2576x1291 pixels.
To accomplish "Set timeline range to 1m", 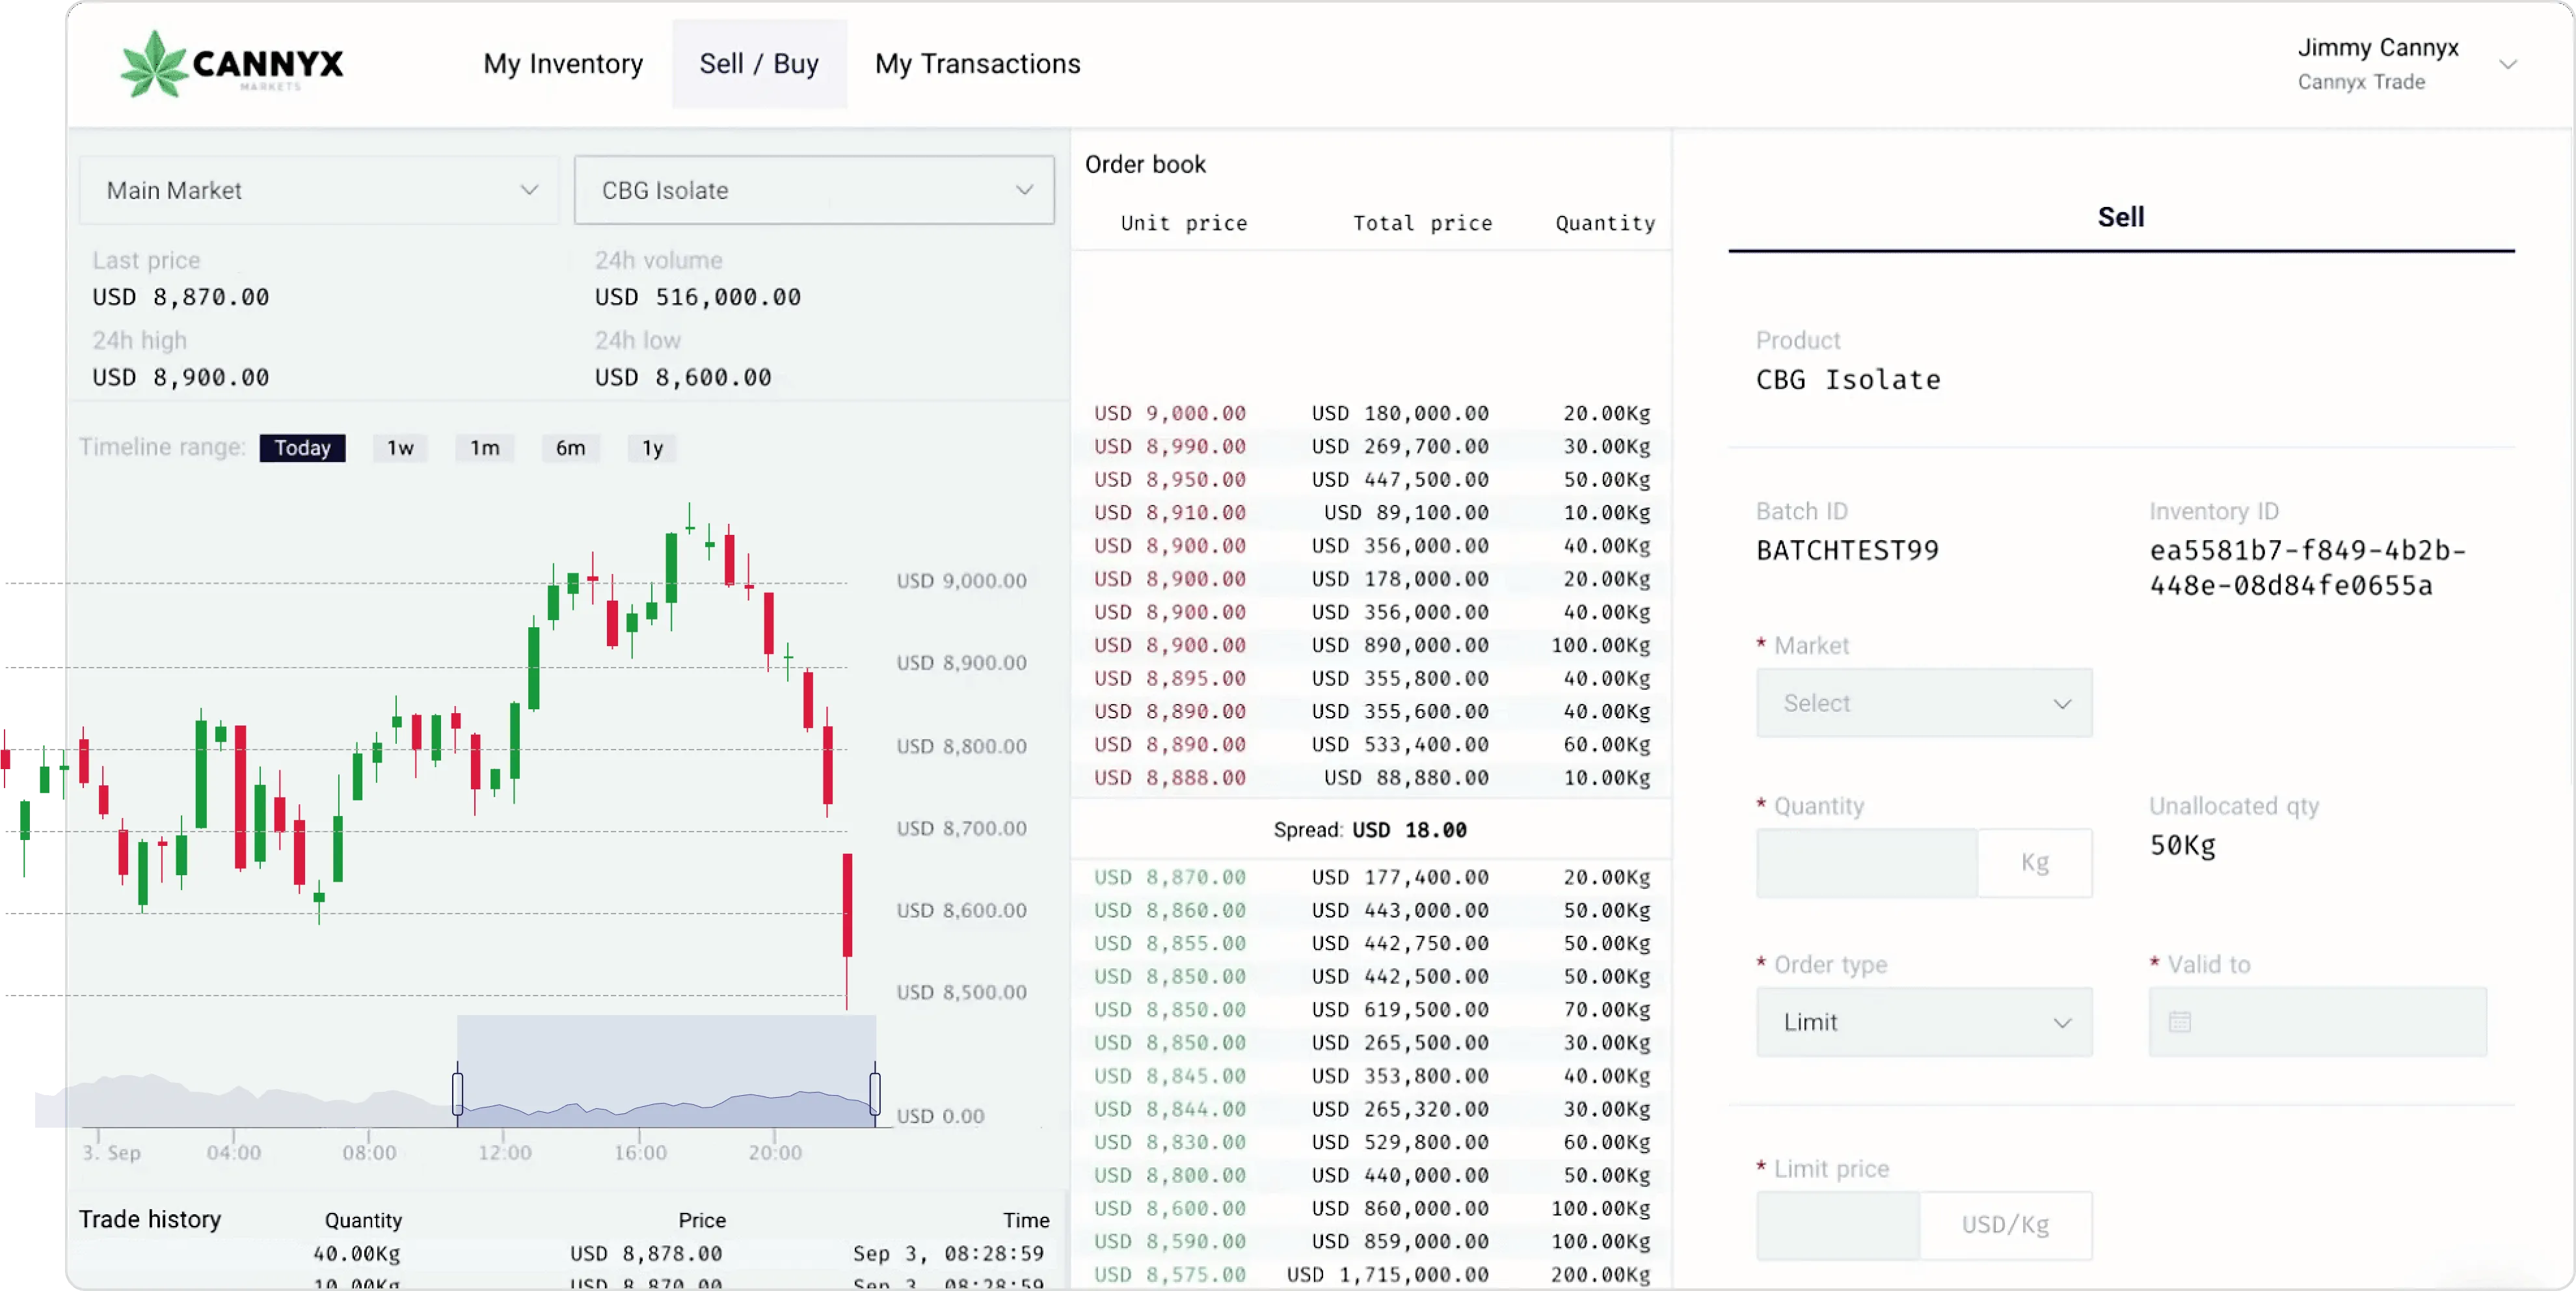I will pyautogui.click(x=485, y=448).
